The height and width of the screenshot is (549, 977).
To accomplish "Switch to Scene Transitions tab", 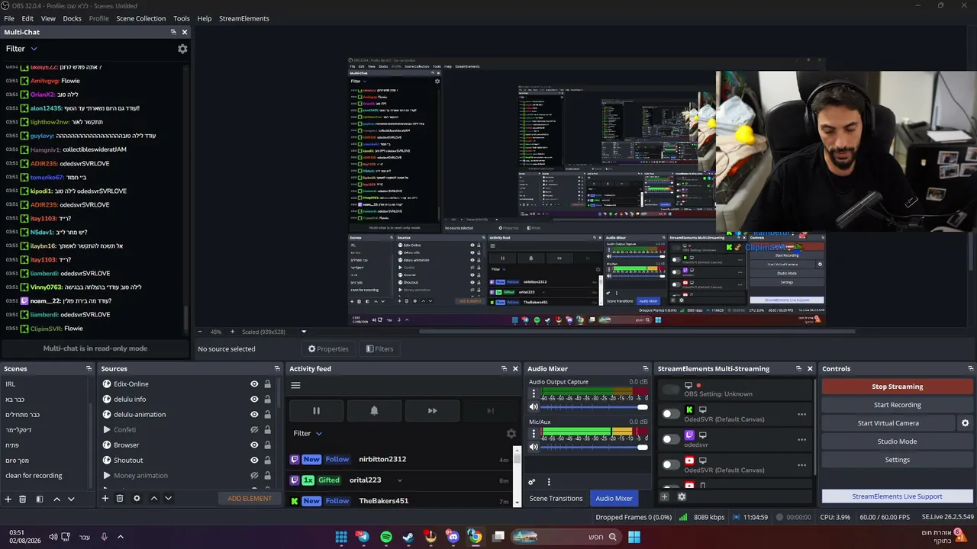I will coord(556,499).
